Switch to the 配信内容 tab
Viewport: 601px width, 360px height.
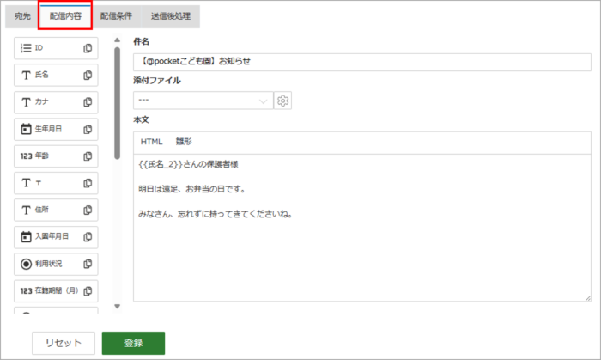pyautogui.click(x=65, y=16)
